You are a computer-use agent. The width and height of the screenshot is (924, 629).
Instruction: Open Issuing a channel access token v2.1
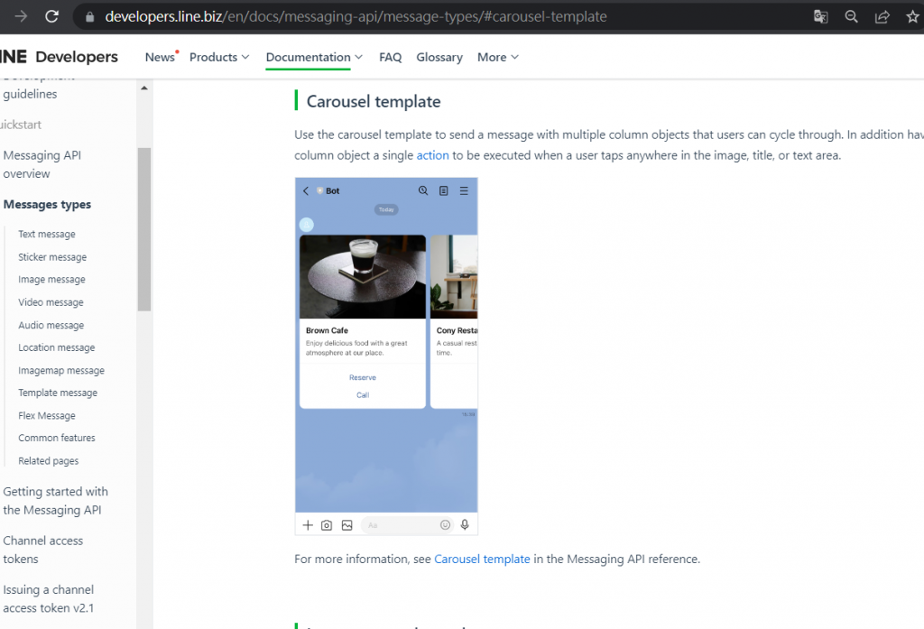pos(49,599)
